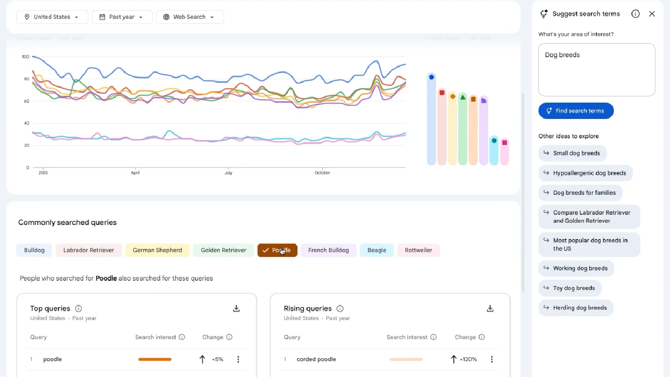
Task: Focus the Dog breeds interest text box
Action: (x=596, y=70)
